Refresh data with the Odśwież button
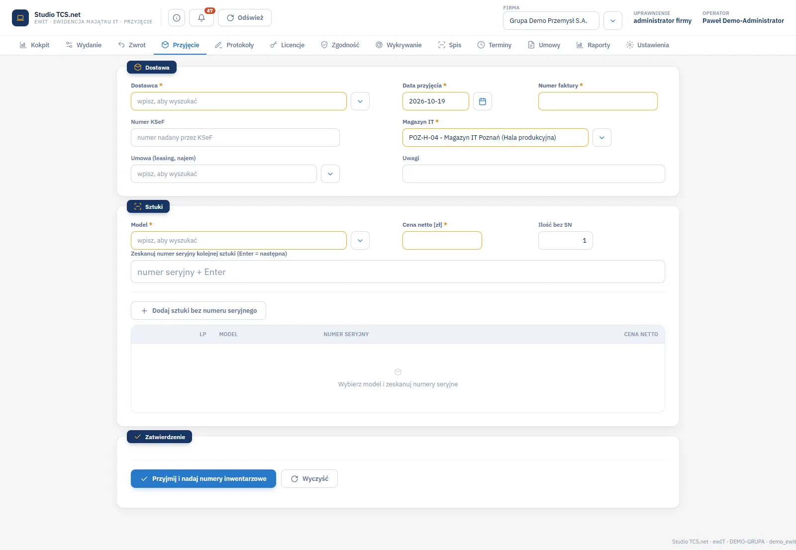 click(245, 18)
